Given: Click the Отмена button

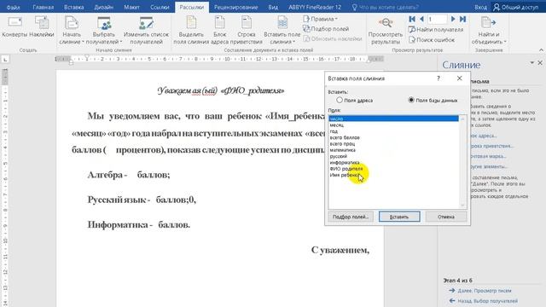Looking at the screenshot, I should click(445, 217).
